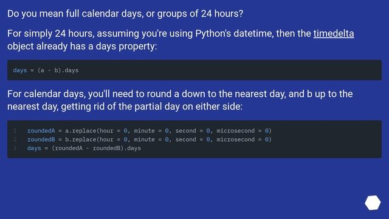Click the microsecond argument on line 1

coord(235,131)
